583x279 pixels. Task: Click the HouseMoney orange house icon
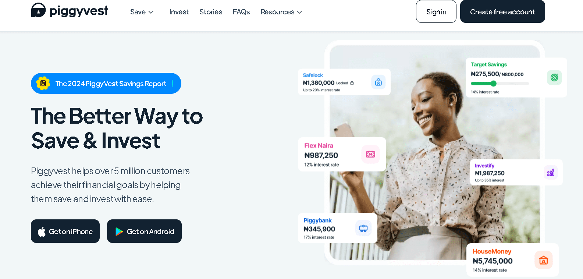pos(544,260)
